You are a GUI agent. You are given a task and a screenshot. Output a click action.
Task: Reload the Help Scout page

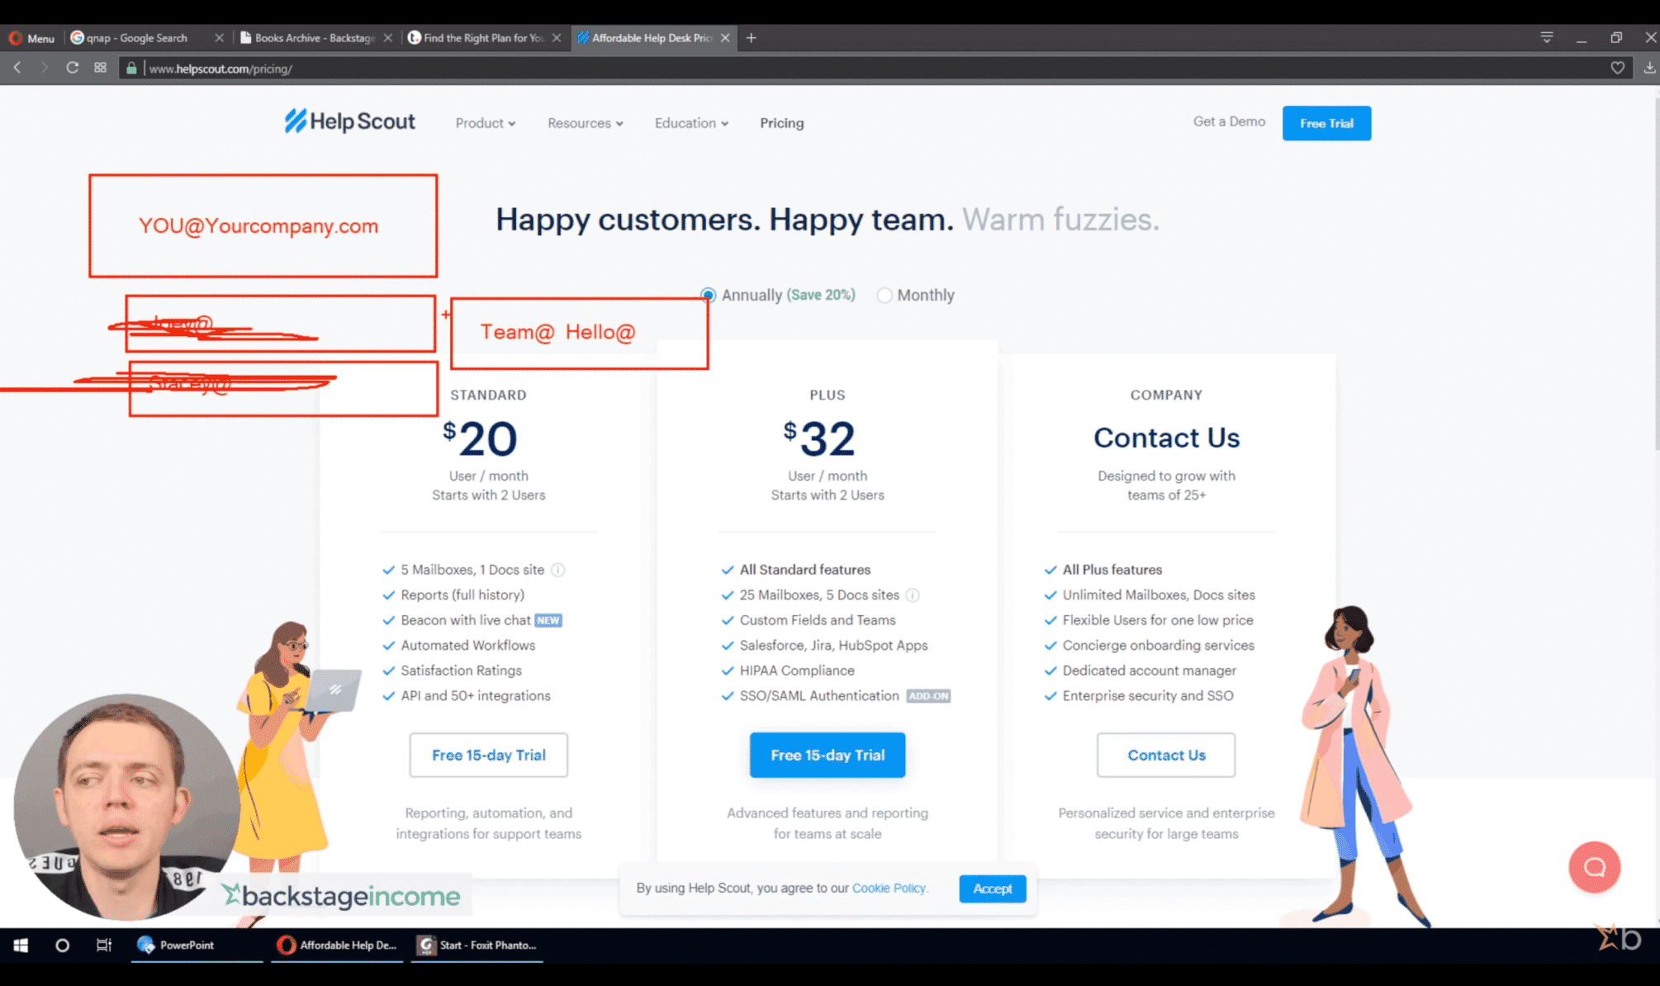pyautogui.click(x=73, y=68)
